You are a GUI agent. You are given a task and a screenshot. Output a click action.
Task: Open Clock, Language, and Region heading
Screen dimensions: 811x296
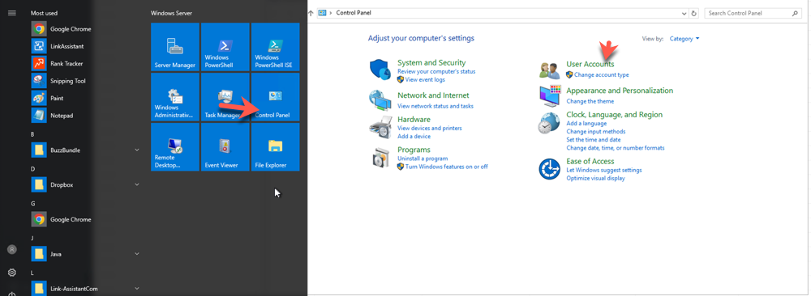click(615, 115)
